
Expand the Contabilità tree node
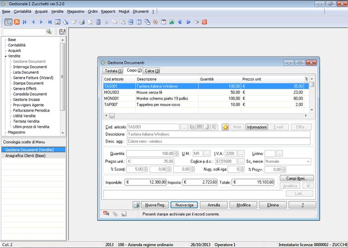pos(5,45)
